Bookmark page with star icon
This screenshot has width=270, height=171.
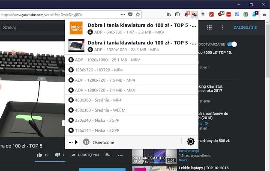coord(138,15)
